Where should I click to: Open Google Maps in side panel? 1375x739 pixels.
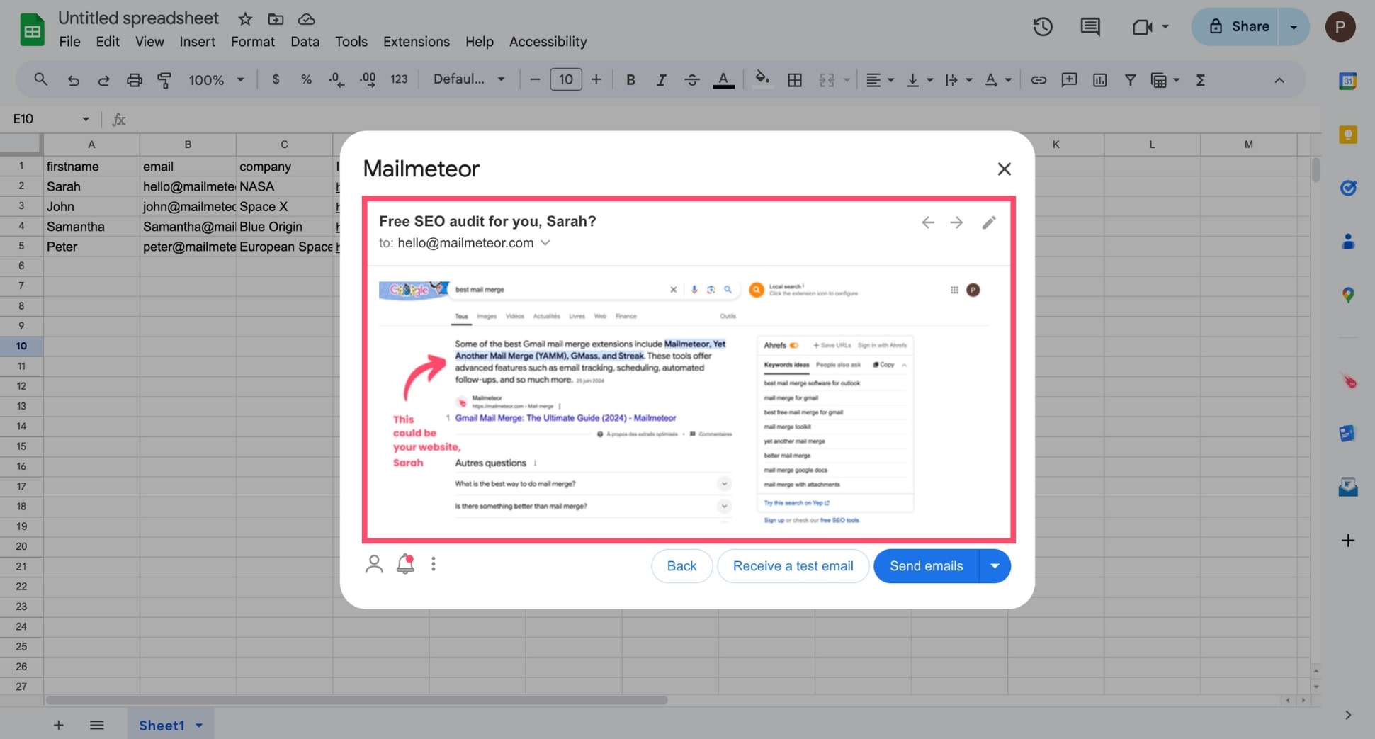click(x=1348, y=295)
